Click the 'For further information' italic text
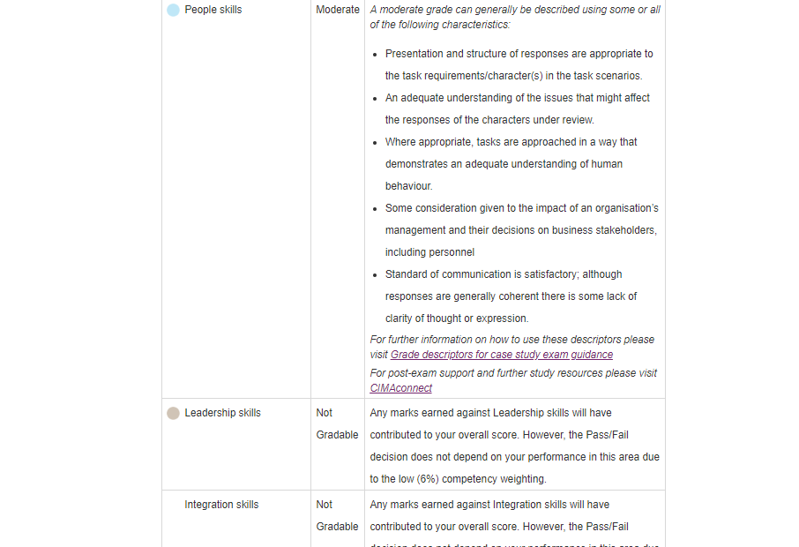 coord(512,340)
